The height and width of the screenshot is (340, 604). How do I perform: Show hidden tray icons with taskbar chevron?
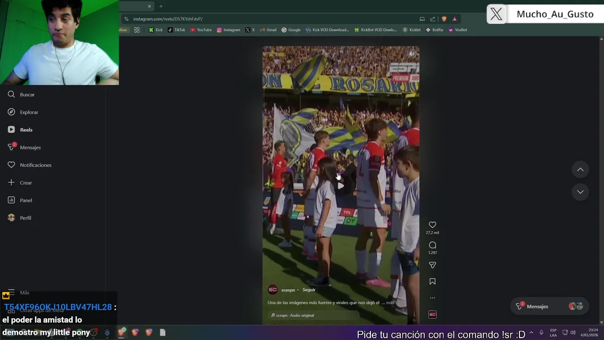pyautogui.click(x=531, y=332)
